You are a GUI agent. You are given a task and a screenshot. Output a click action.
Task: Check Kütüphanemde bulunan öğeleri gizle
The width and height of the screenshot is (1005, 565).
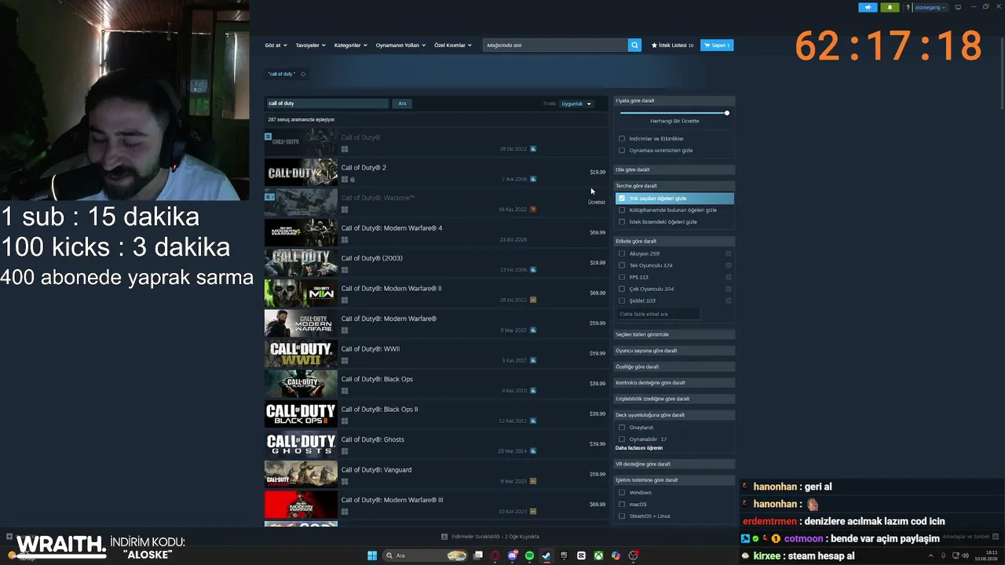(x=622, y=210)
